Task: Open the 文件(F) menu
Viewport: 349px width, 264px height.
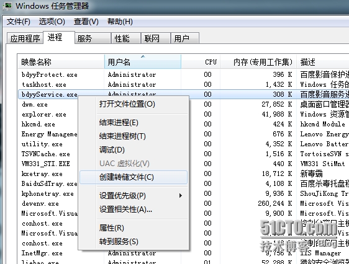Action: [18, 22]
